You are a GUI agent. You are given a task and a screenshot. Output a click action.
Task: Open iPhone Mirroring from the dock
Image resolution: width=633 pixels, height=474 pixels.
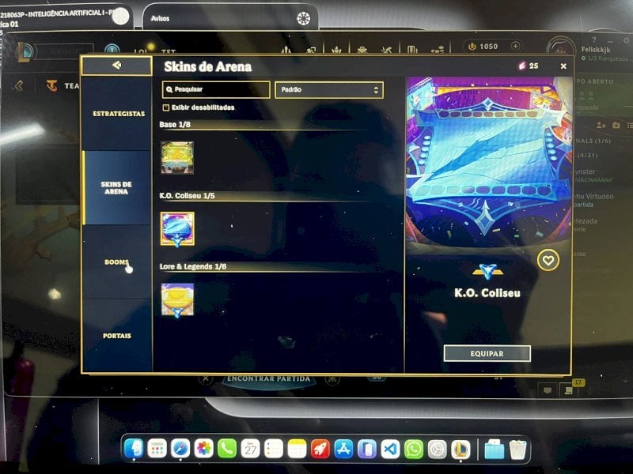point(367,449)
